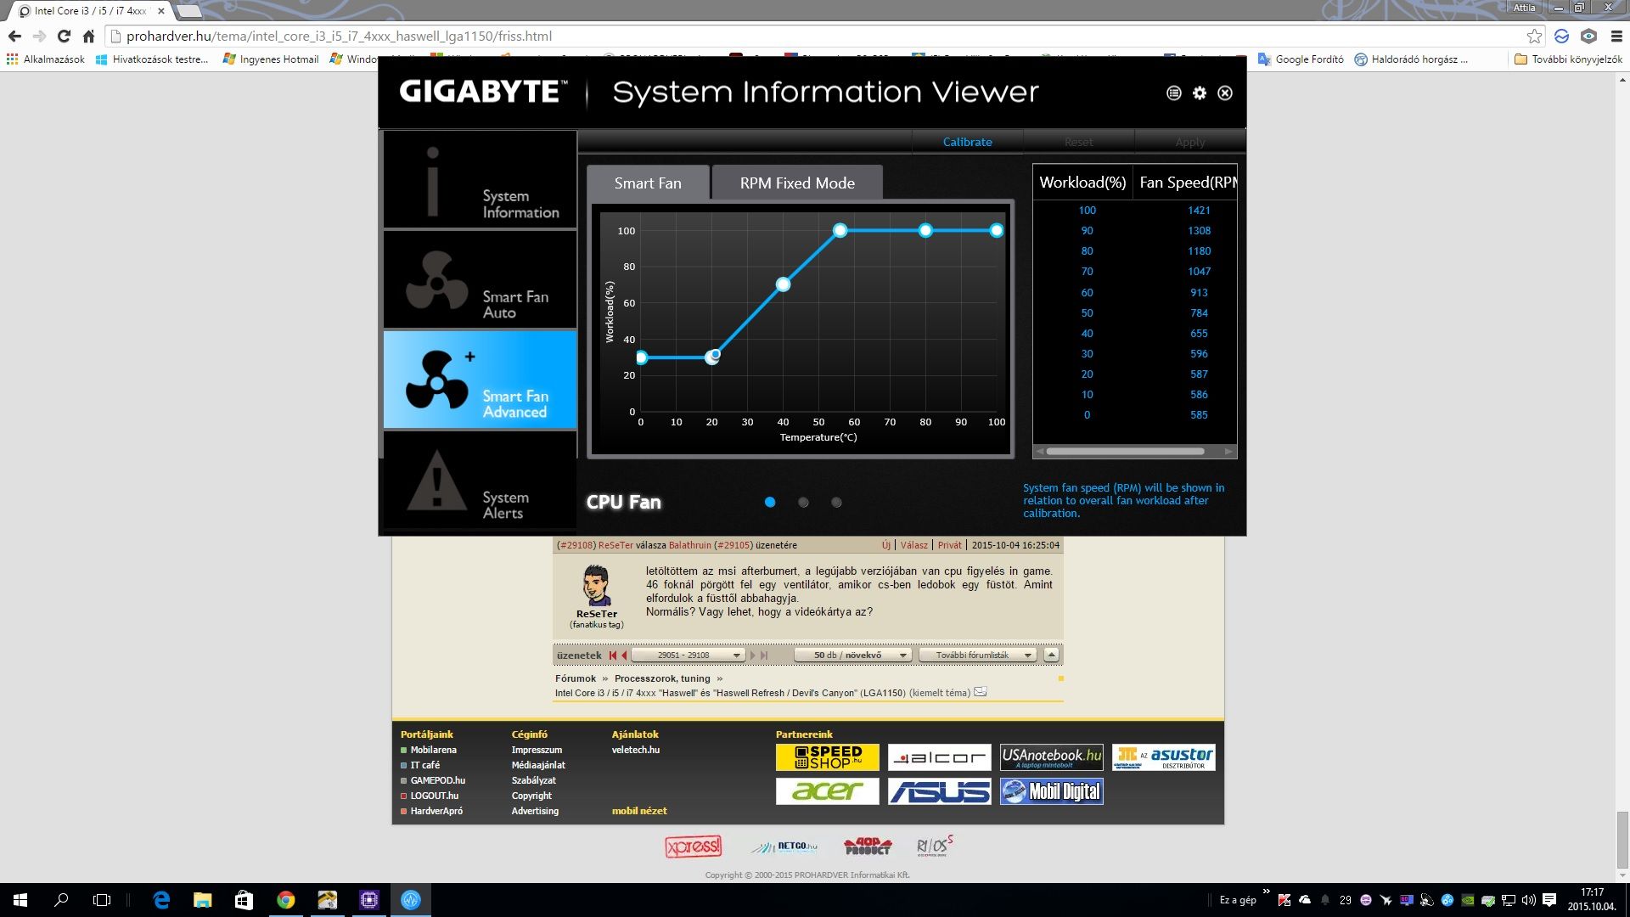Image resolution: width=1630 pixels, height=917 pixels.
Task: Open the Speed Shop partner banner
Action: point(827,757)
